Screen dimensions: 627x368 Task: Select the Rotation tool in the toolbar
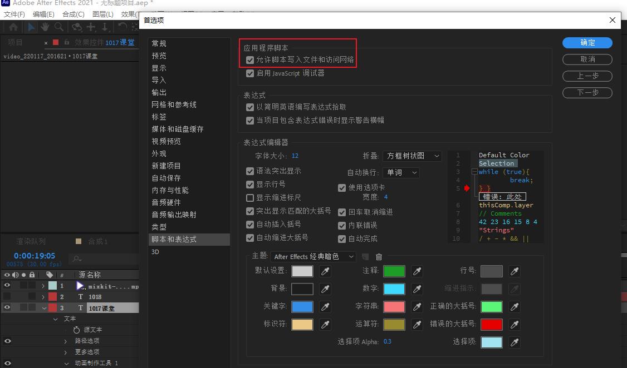click(x=122, y=27)
